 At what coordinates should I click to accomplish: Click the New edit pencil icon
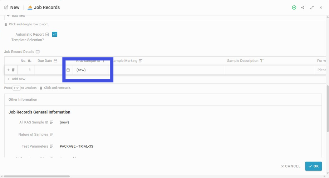6,7
